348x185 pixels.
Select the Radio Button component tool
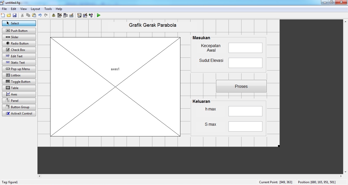pos(19,44)
